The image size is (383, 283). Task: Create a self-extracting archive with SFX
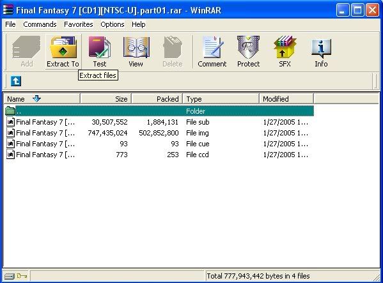pos(285,52)
